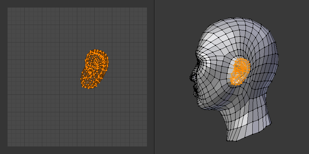Click the highlighted ear on the head model
The image size is (309, 154).
pyautogui.click(x=240, y=72)
